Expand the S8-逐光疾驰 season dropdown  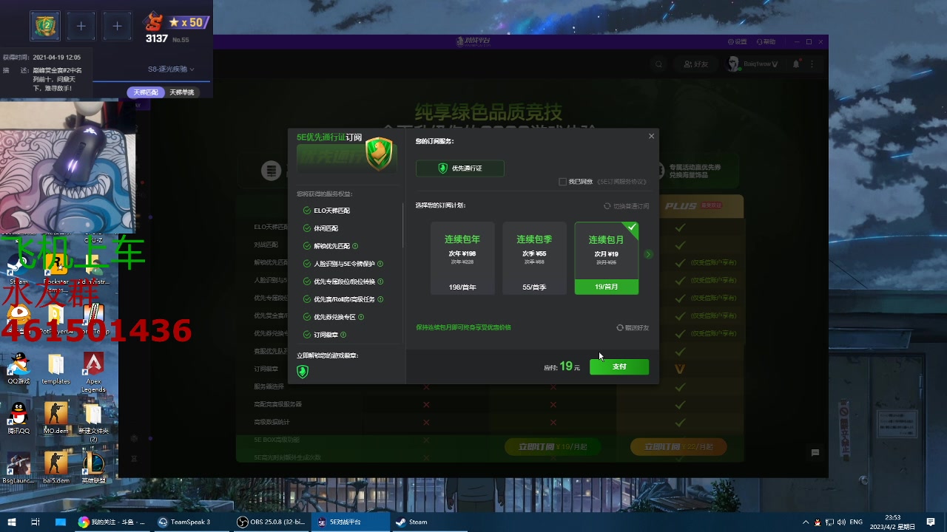pyautogui.click(x=171, y=69)
